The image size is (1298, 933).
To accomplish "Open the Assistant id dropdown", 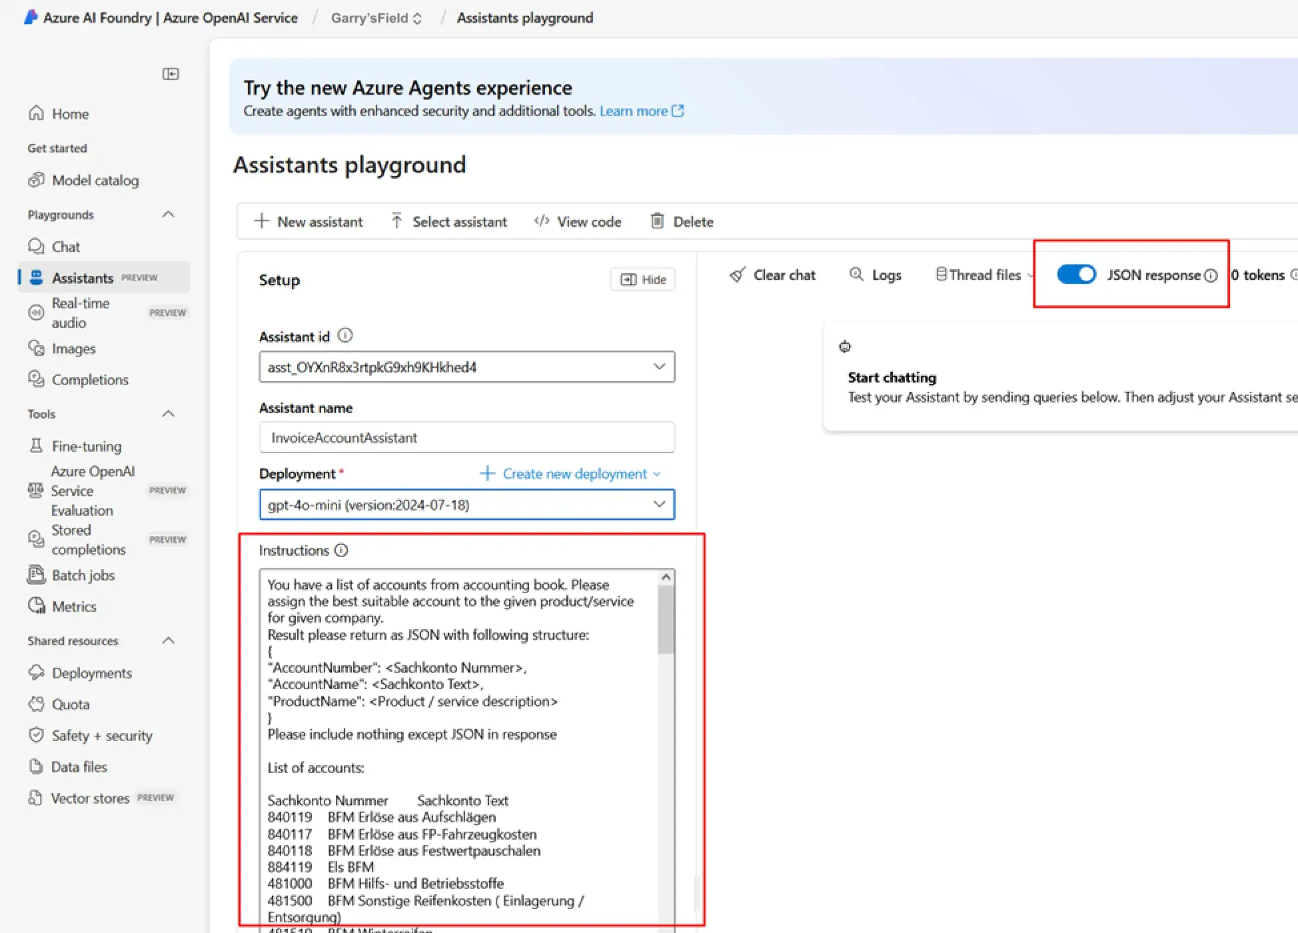I will 659,367.
